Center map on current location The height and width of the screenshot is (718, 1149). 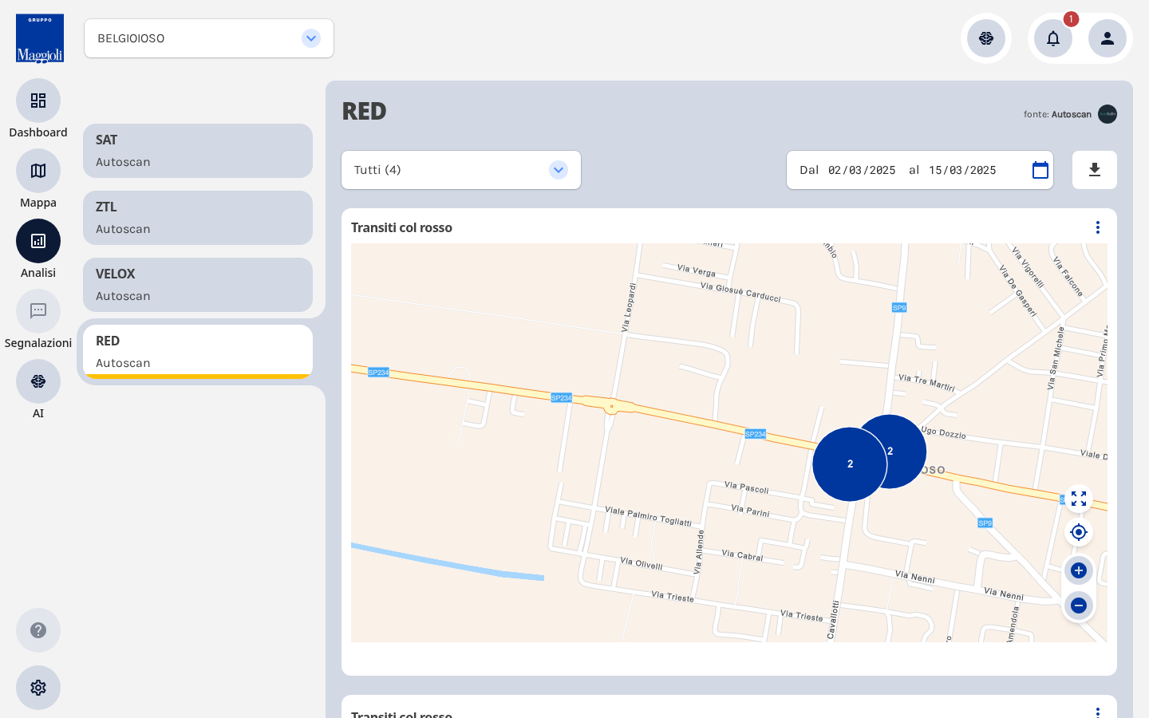(x=1079, y=532)
